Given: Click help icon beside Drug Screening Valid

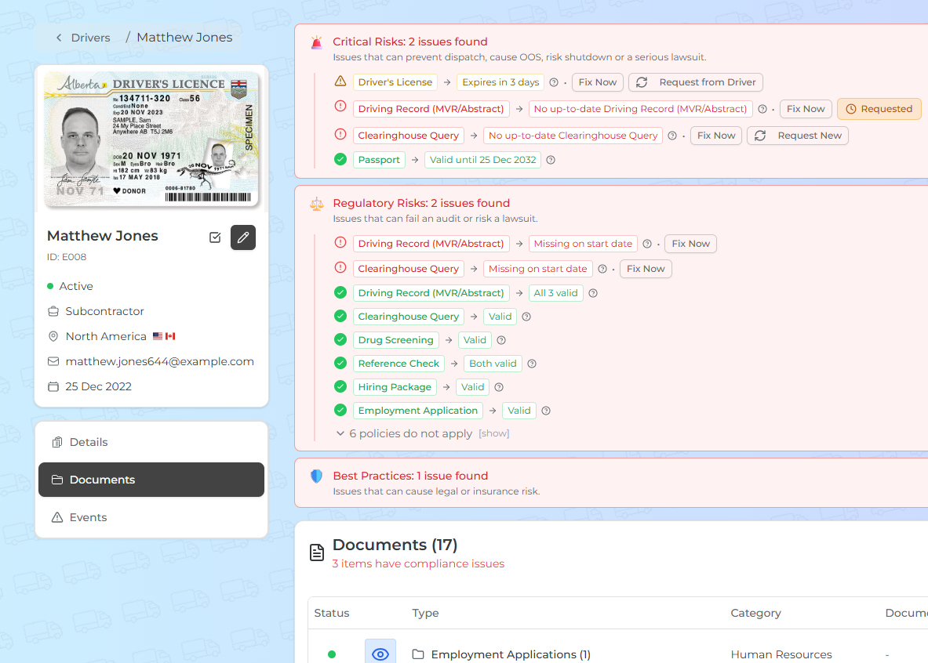Looking at the screenshot, I should pyautogui.click(x=501, y=340).
